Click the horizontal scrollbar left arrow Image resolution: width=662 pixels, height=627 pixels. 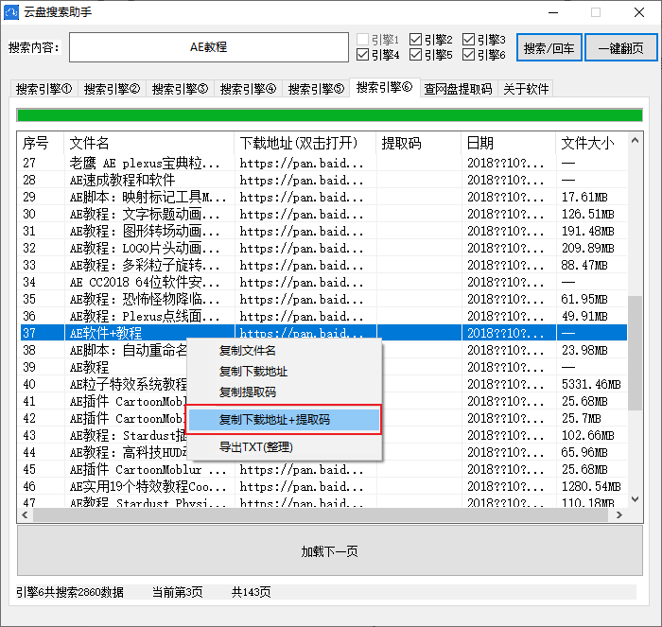25,514
